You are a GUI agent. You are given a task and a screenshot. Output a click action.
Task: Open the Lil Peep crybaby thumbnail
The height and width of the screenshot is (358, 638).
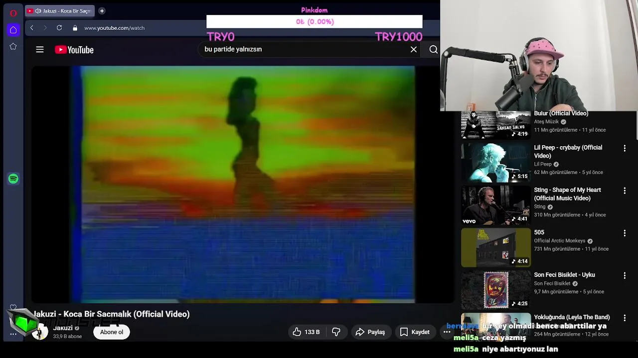[495, 162]
